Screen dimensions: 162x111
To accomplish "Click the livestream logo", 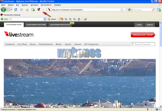I will [x=19, y=34].
